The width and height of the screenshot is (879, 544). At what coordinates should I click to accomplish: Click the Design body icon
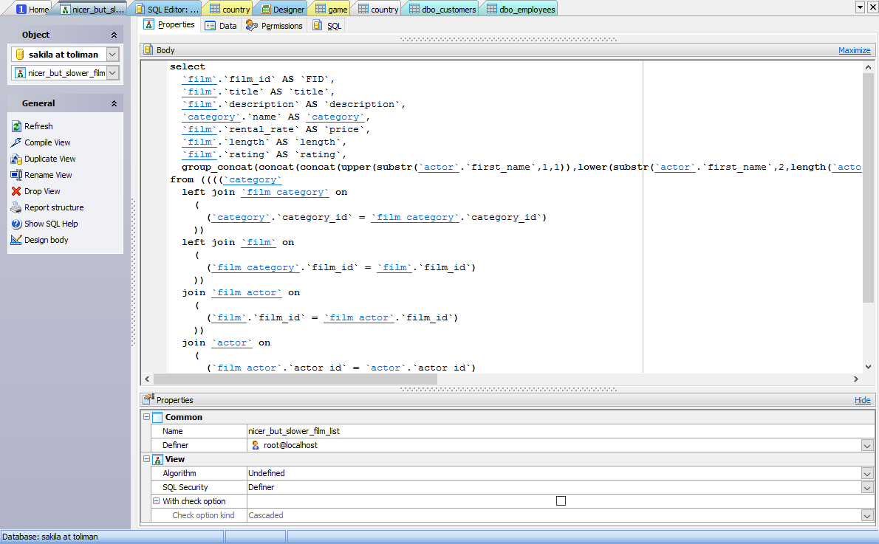pyautogui.click(x=17, y=240)
